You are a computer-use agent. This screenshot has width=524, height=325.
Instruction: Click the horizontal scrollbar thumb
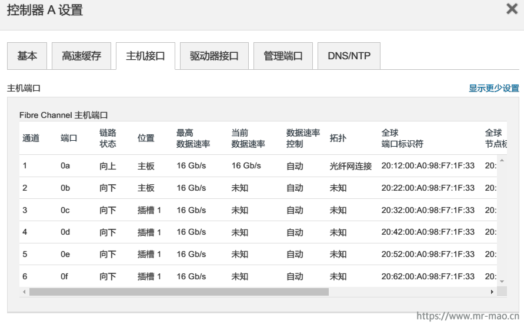[179, 292]
